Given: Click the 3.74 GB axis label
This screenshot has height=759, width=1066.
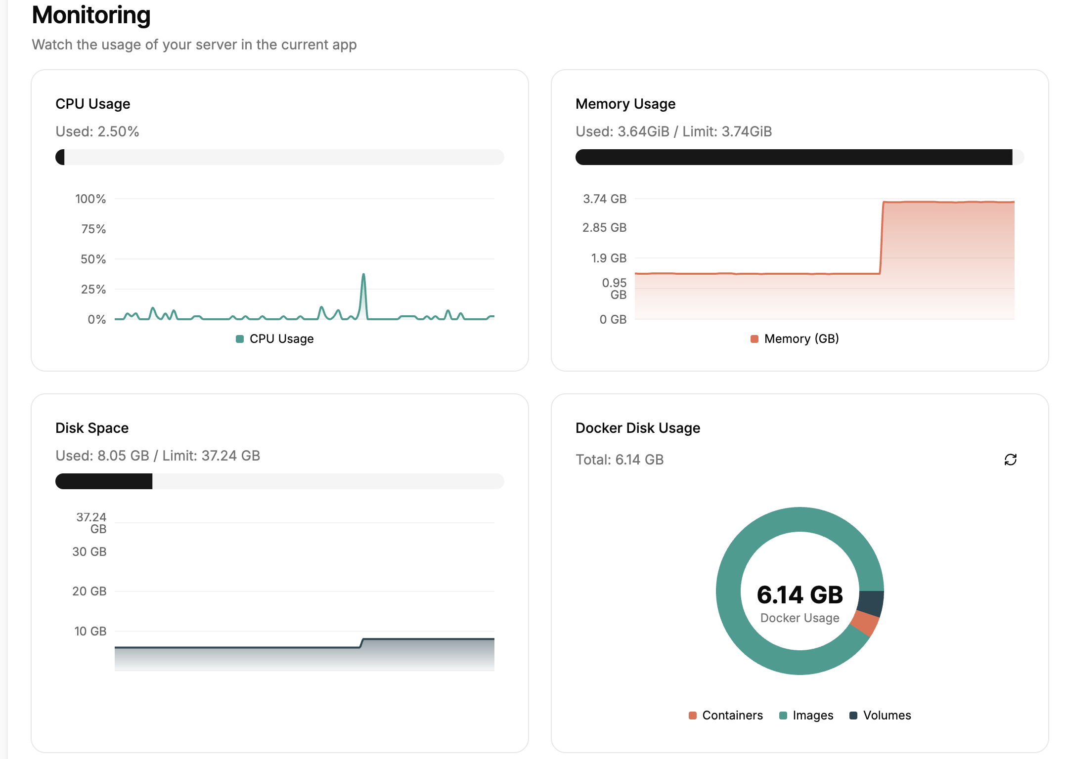Looking at the screenshot, I should pos(605,199).
